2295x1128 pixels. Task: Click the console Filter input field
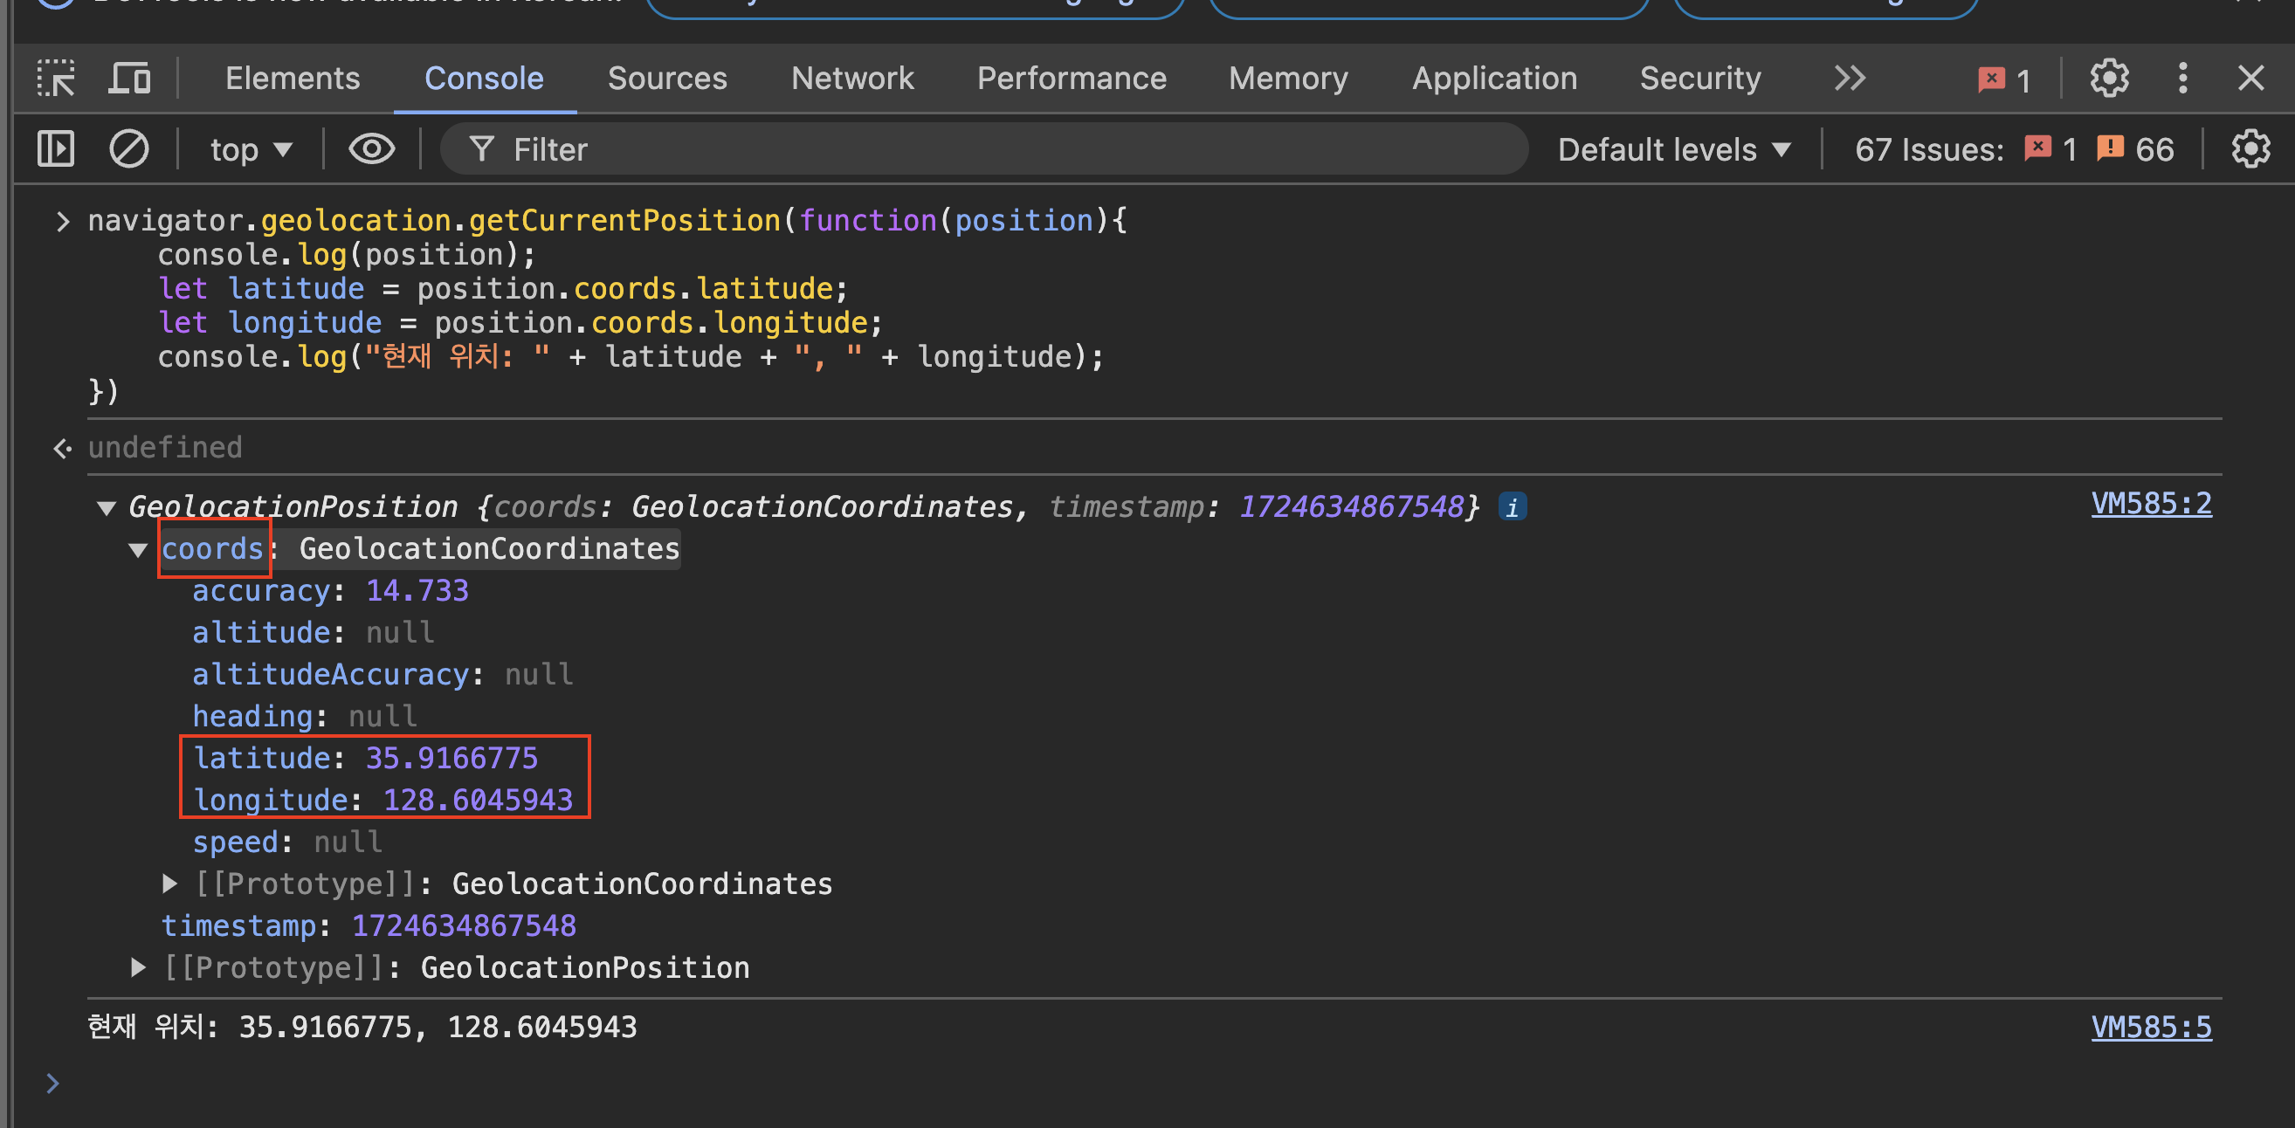pos(980,149)
